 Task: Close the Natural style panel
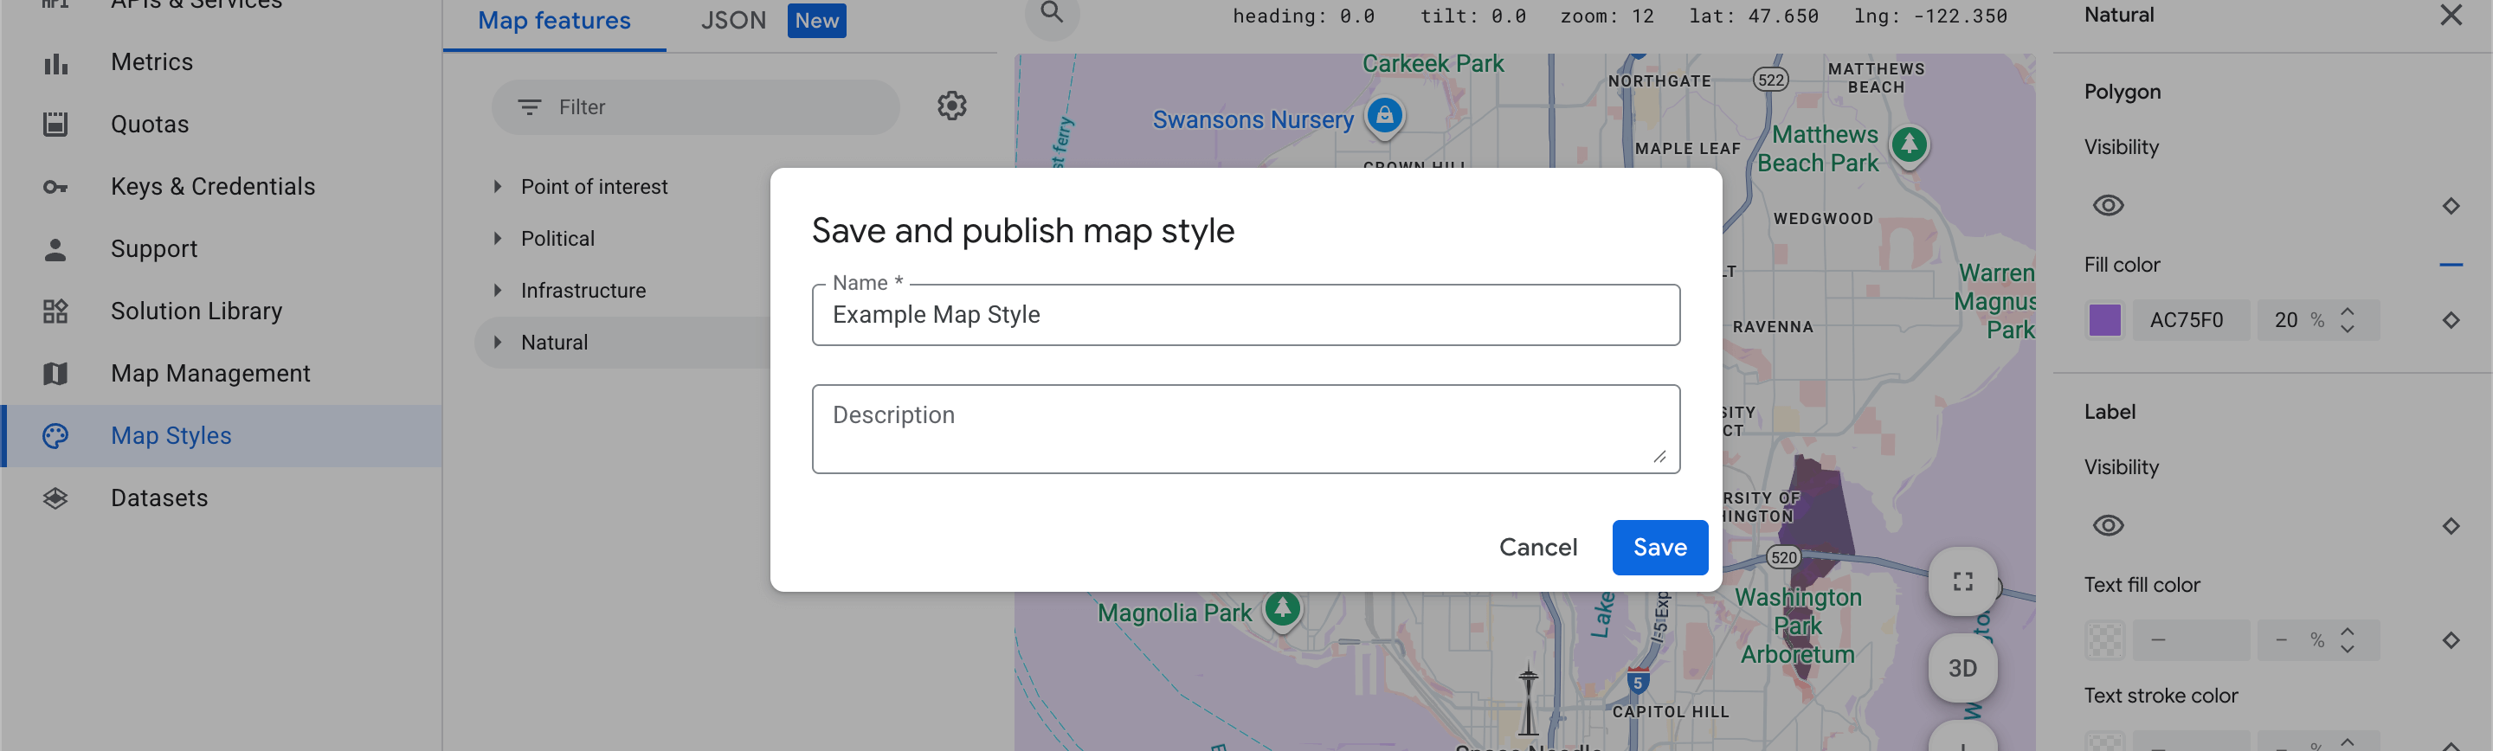click(x=2451, y=15)
